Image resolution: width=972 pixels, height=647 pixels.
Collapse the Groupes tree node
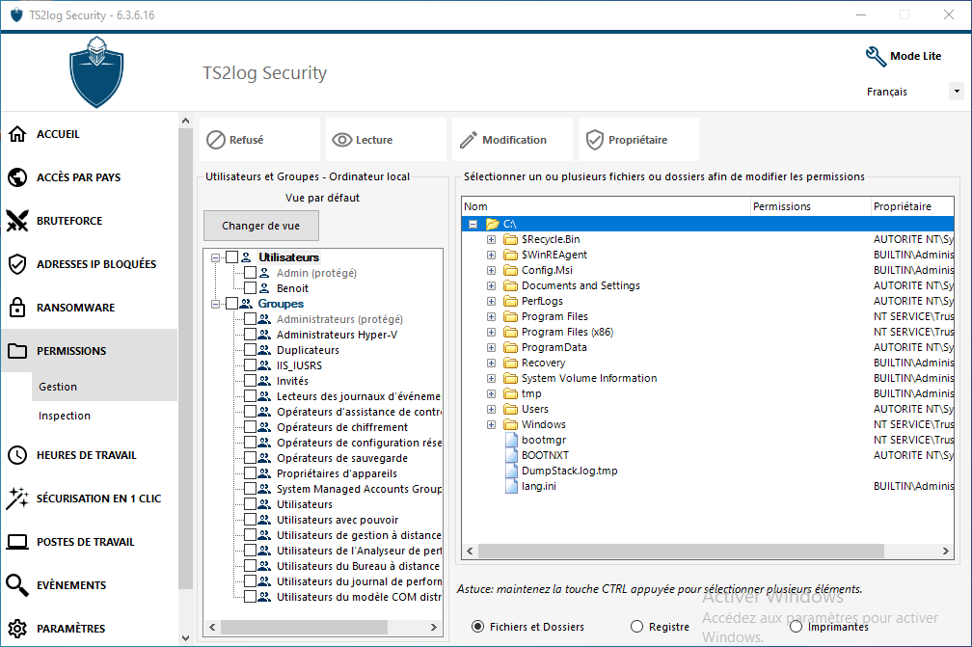click(215, 304)
